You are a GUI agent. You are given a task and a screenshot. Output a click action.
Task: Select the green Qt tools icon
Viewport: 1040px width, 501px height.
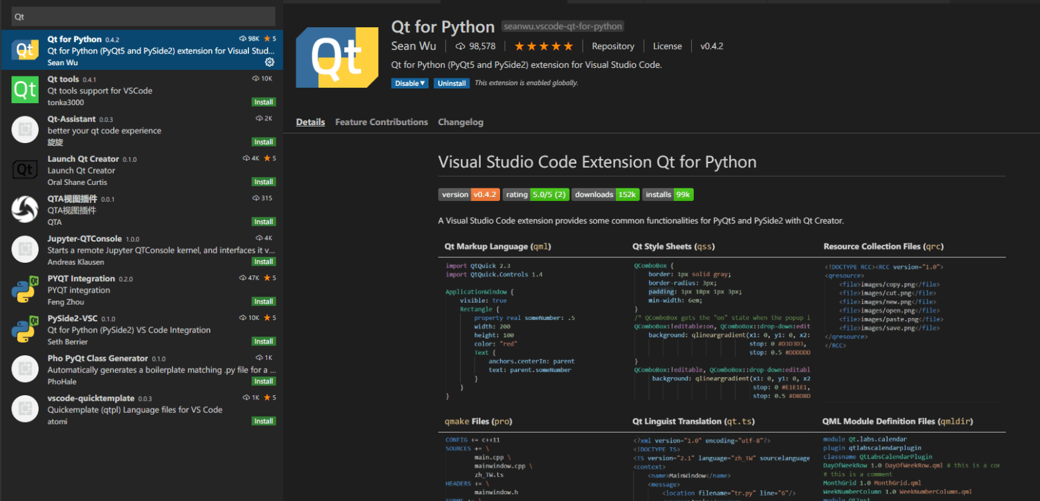coord(25,90)
